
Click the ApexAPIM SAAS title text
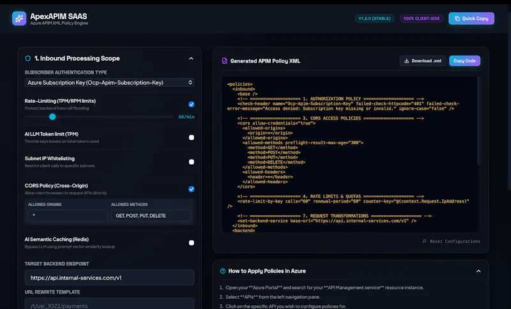(x=59, y=17)
